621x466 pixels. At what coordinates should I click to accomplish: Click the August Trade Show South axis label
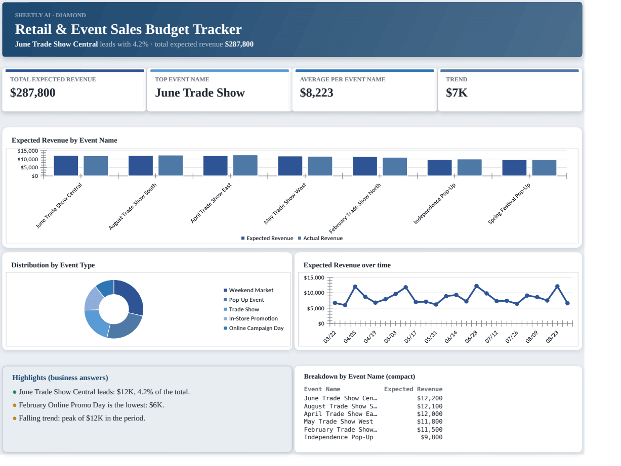click(x=133, y=207)
